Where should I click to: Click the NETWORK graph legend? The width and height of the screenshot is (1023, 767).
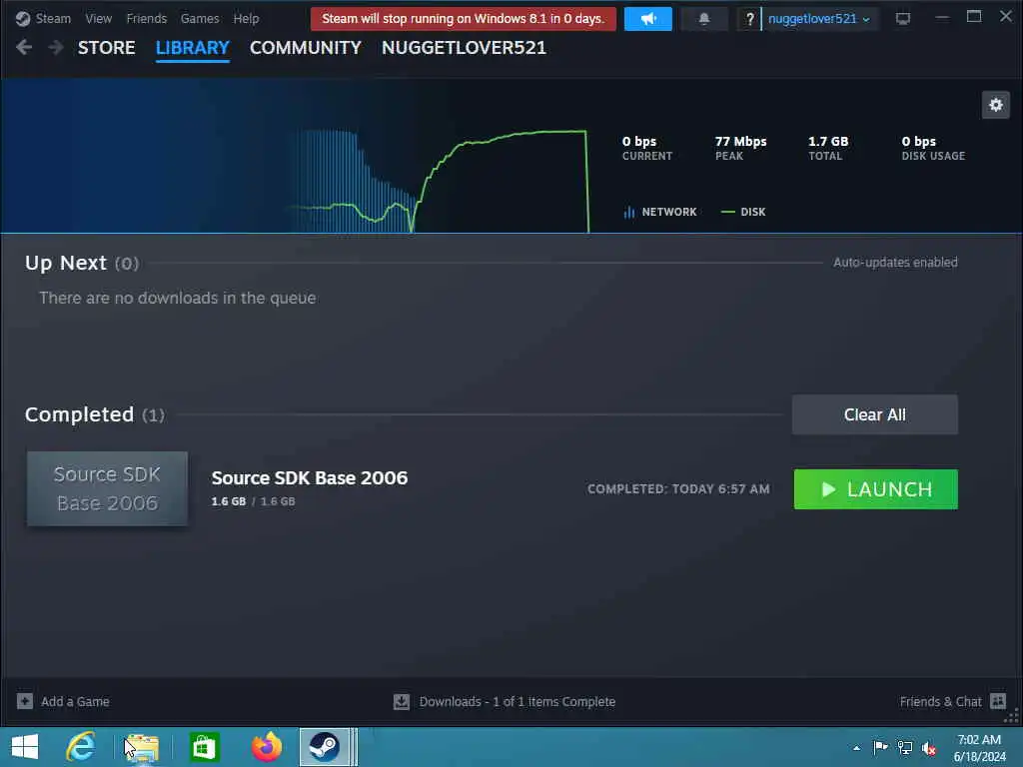pyautogui.click(x=660, y=212)
